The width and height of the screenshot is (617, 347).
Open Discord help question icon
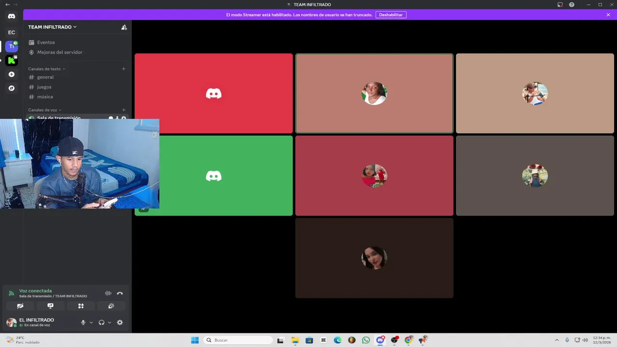pyautogui.click(x=572, y=5)
